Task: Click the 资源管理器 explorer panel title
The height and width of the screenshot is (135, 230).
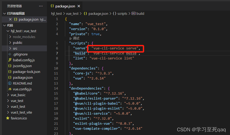Action: coord(14,6)
